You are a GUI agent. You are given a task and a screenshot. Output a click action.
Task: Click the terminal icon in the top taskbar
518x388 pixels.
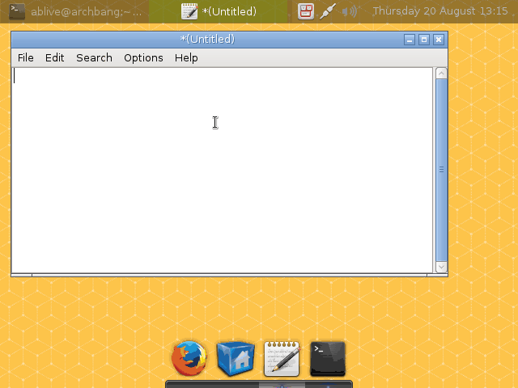tap(17, 11)
